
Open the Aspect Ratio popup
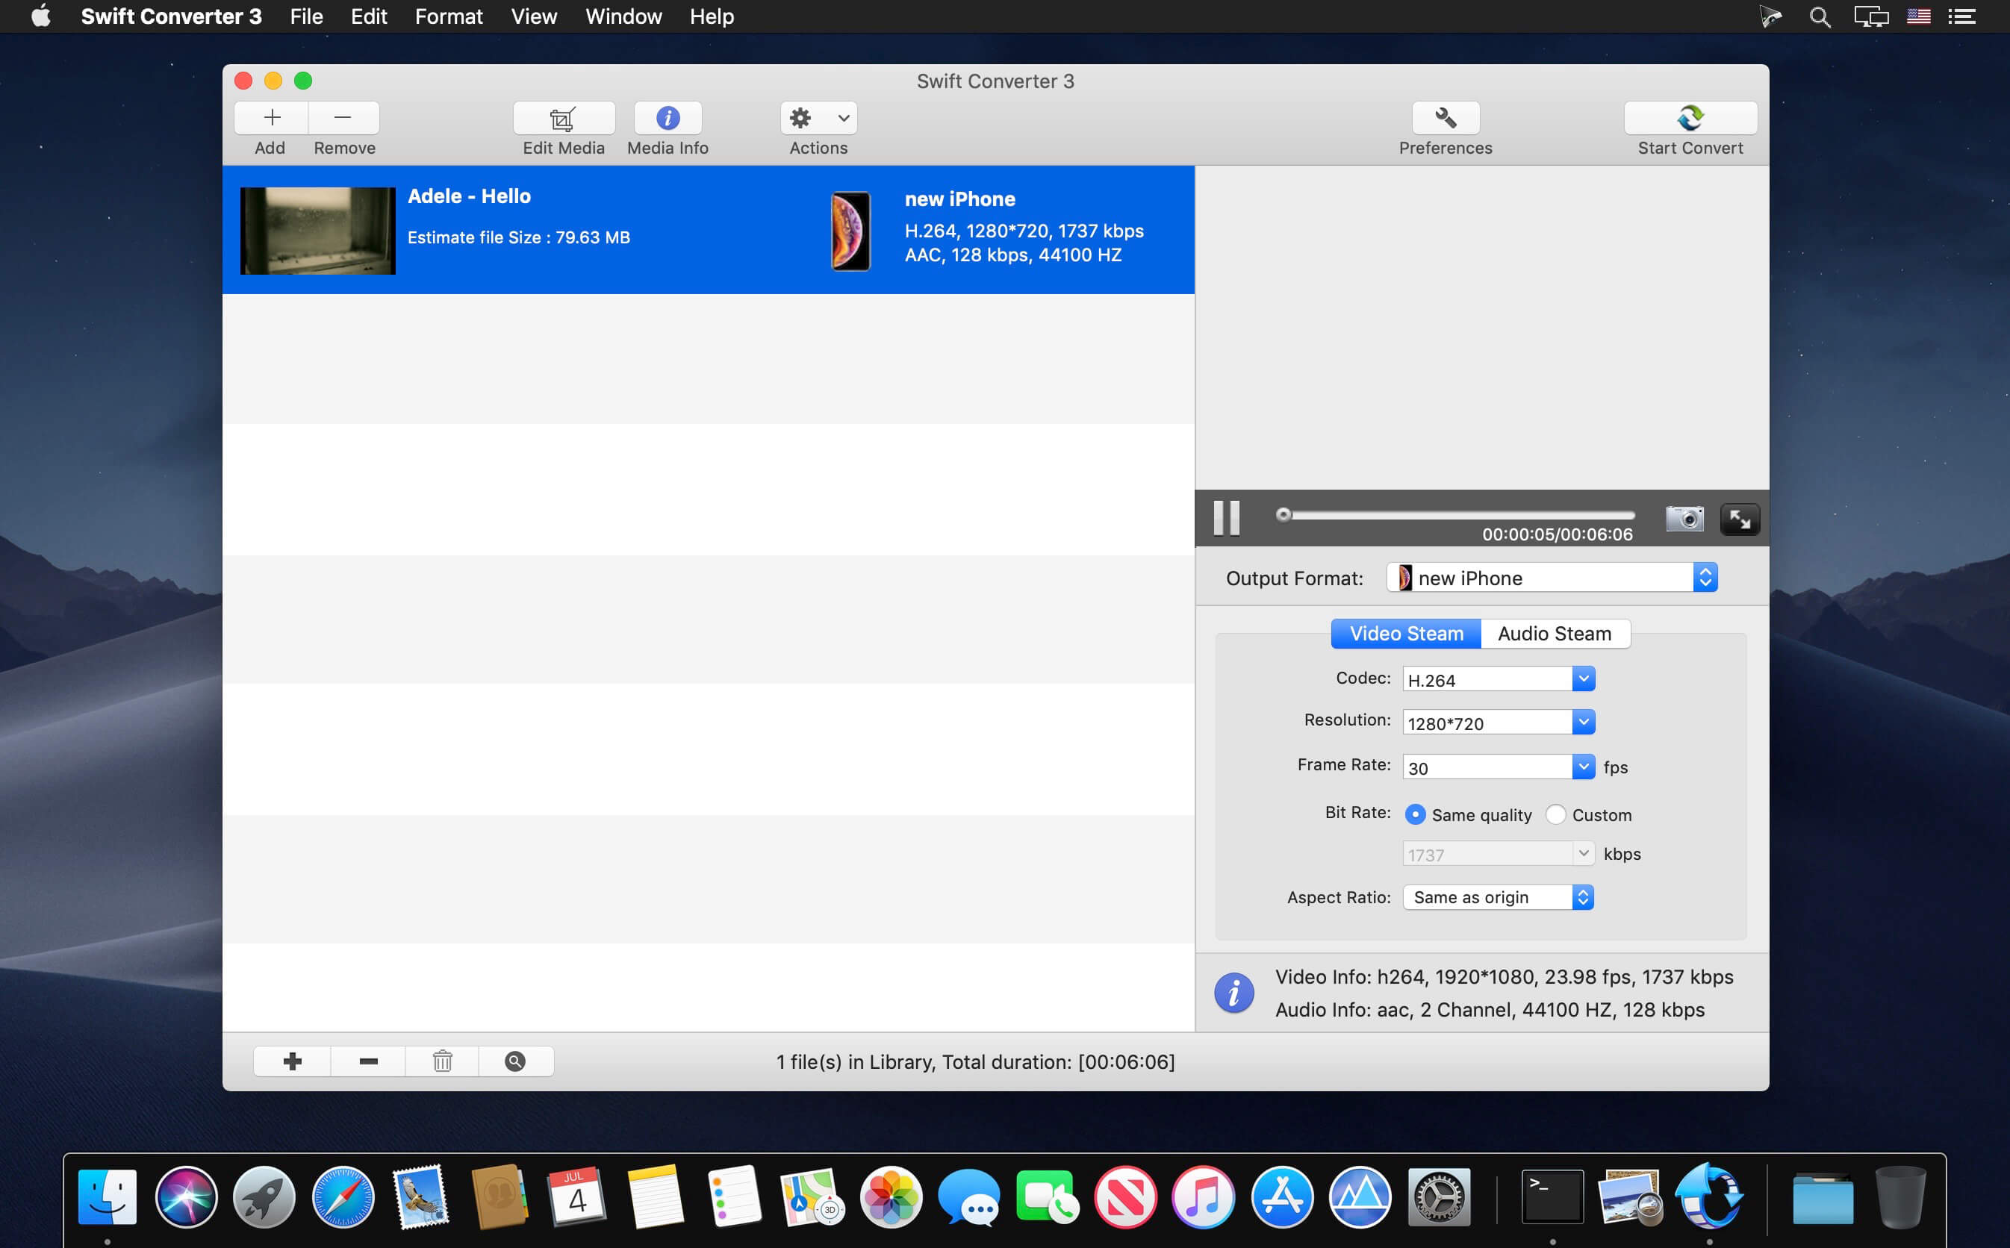1499,897
